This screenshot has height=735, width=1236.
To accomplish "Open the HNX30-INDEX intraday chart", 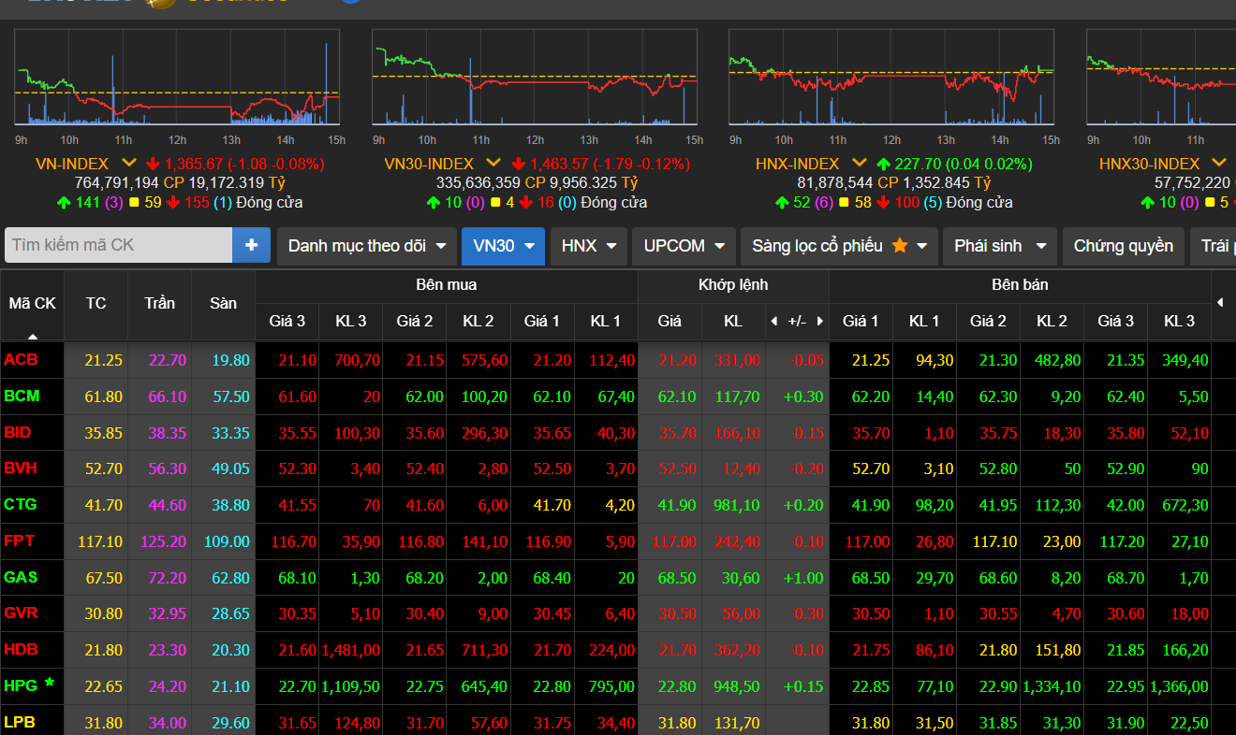I will click(1161, 78).
